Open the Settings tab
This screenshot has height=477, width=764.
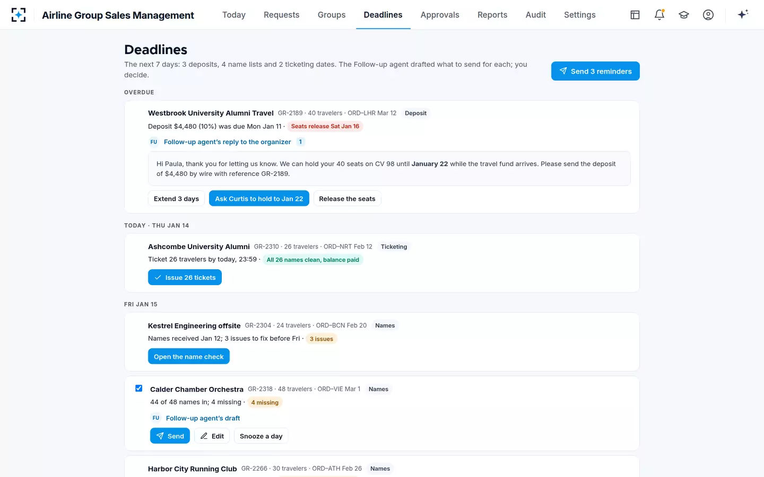pos(580,15)
